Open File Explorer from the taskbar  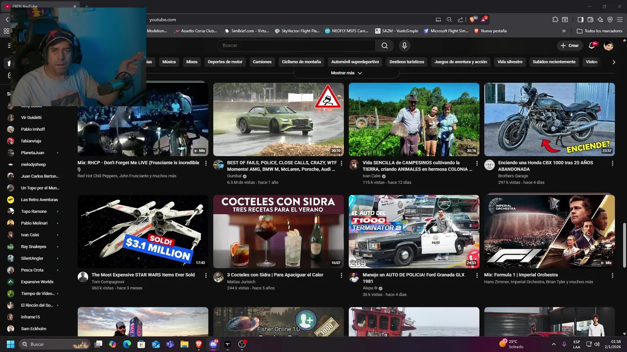point(184,344)
